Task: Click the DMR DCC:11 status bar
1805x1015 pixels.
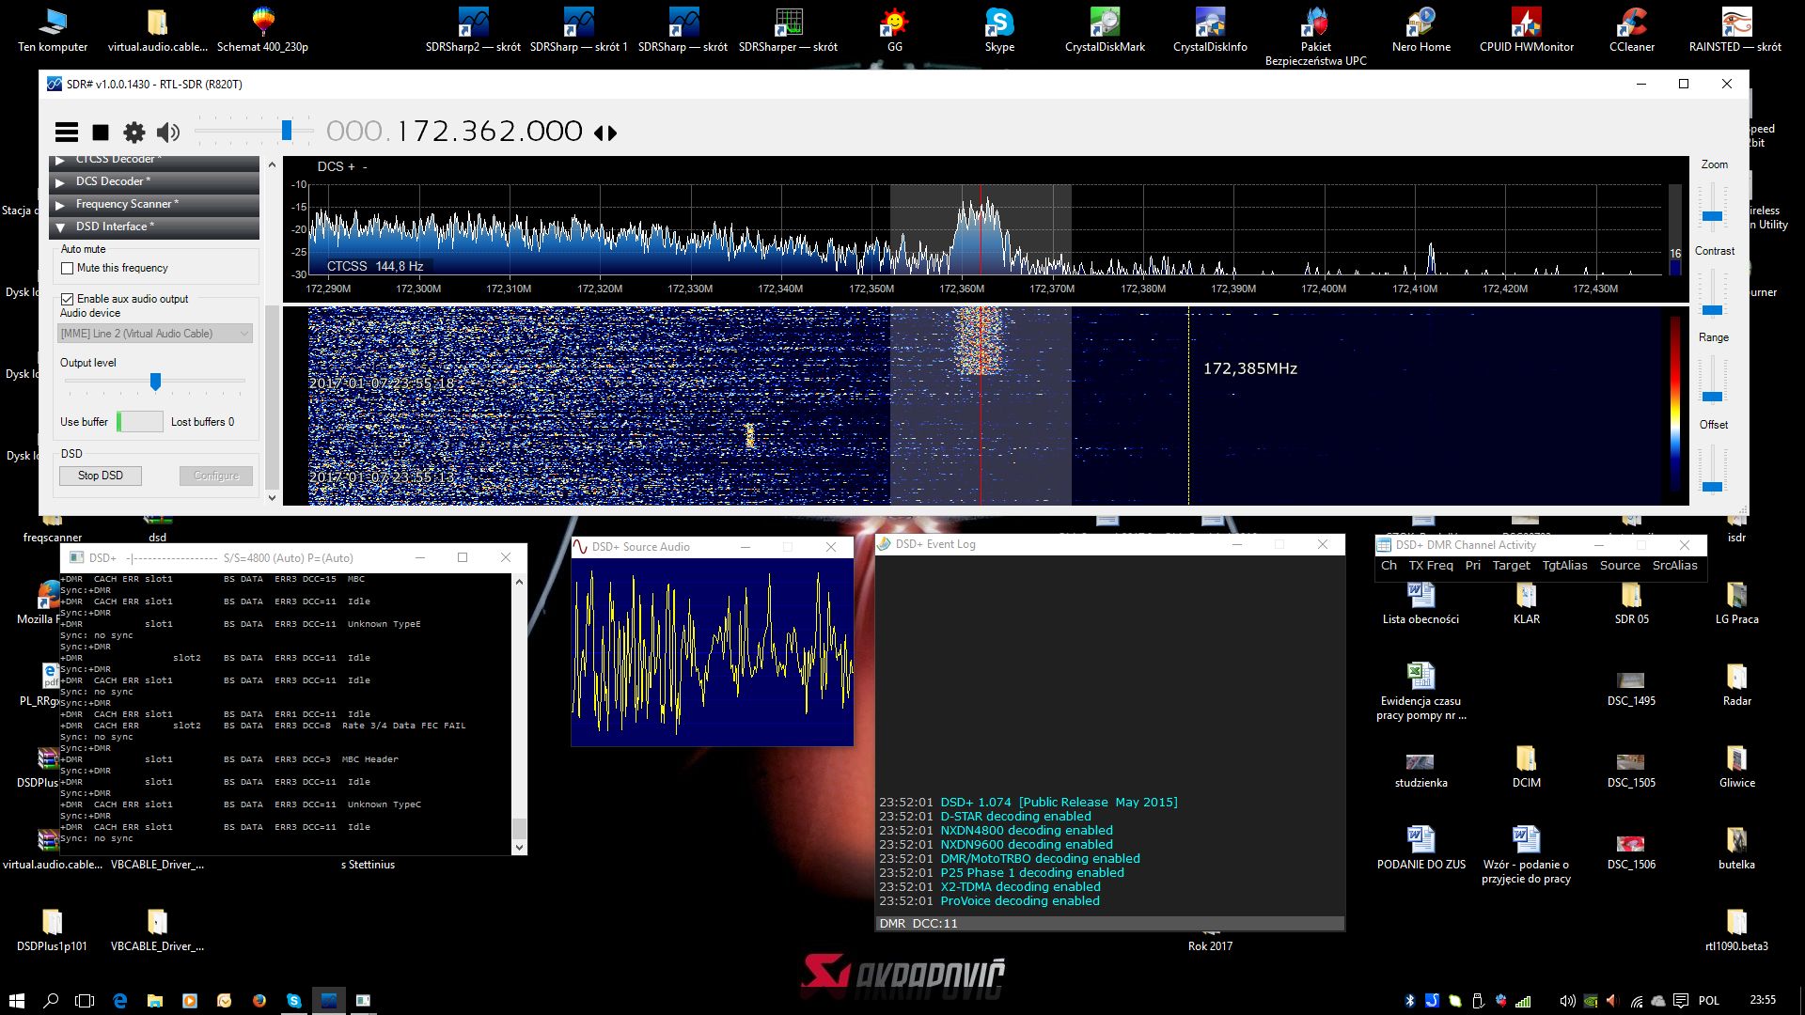Action: click(1109, 924)
